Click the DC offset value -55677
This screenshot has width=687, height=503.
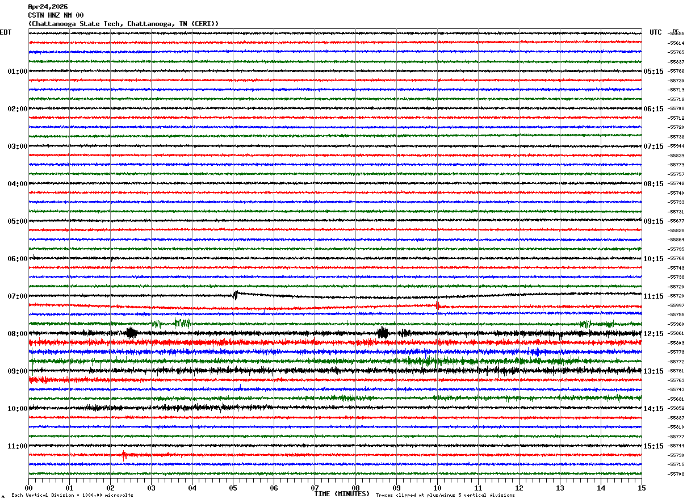coord(676,221)
